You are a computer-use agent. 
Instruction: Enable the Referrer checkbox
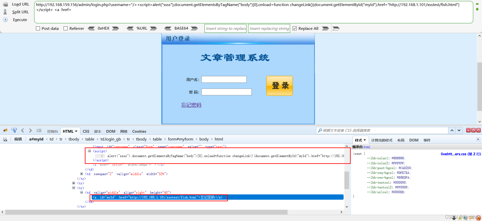[66, 28]
